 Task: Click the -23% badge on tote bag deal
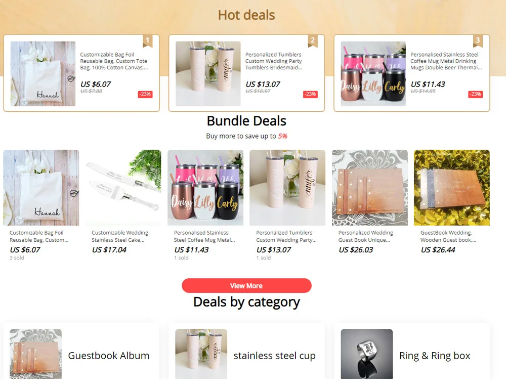click(145, 94)
